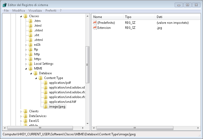The width and height of the screenshot is (203, 139).
Task: Open the Modifica menu
Action: click(x=19, y=11)
